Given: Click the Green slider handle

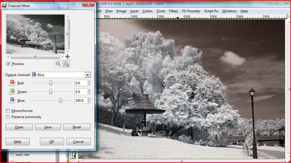Looking at the screenshot, I should 50,92.
